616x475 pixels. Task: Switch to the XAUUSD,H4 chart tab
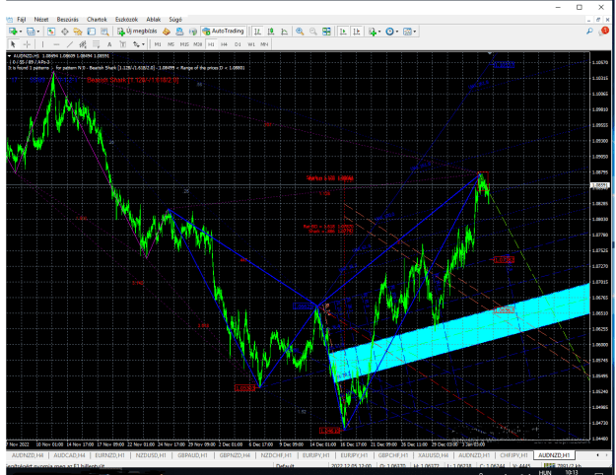pyautogui.click(x=434, y=455)
